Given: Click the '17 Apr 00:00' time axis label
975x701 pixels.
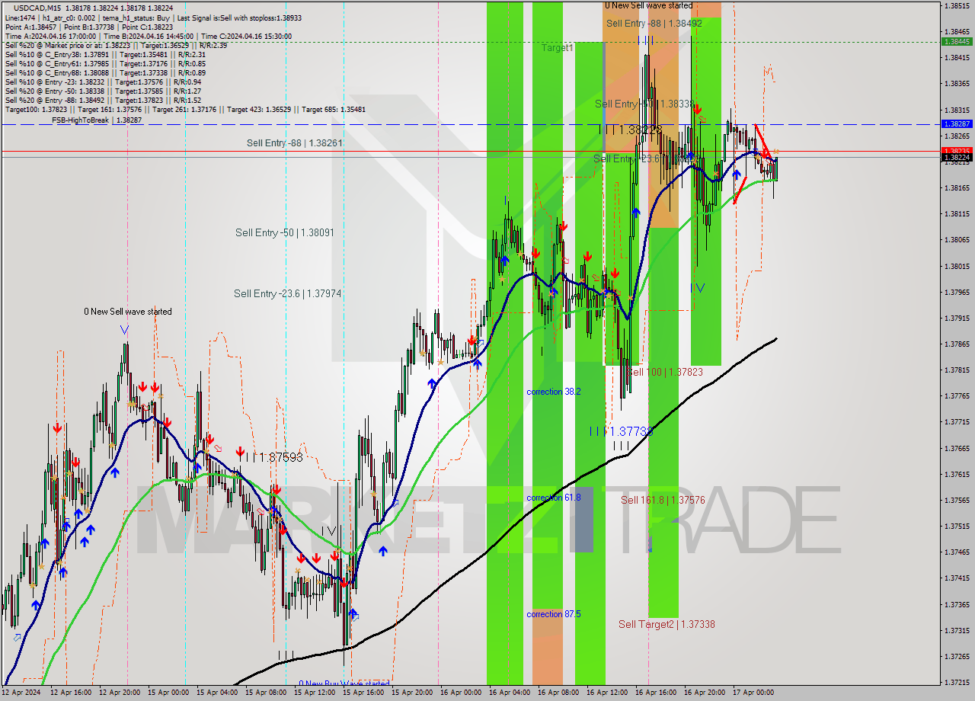Looking at the screenshot, I should 753,693.
